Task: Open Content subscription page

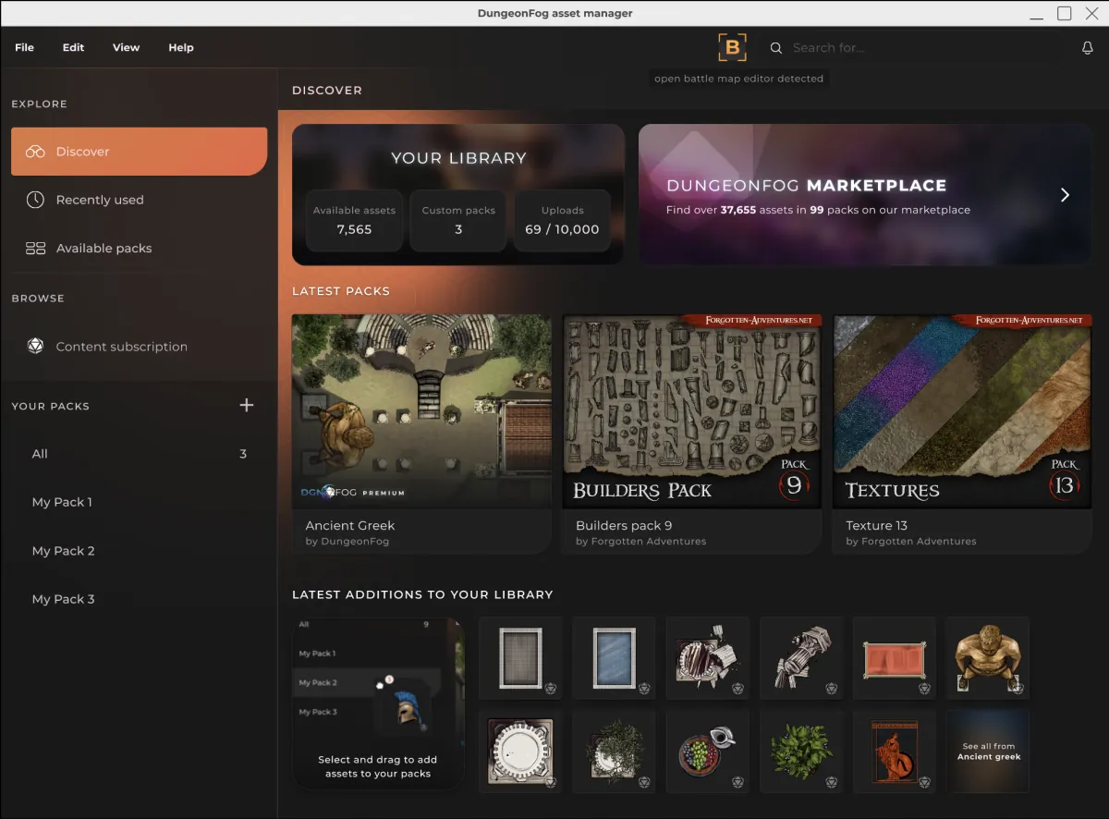Action: [139, 347]
